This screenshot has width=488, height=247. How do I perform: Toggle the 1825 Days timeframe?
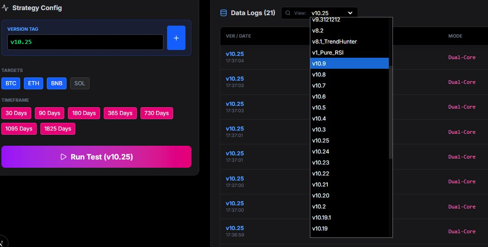coord(58,129)
